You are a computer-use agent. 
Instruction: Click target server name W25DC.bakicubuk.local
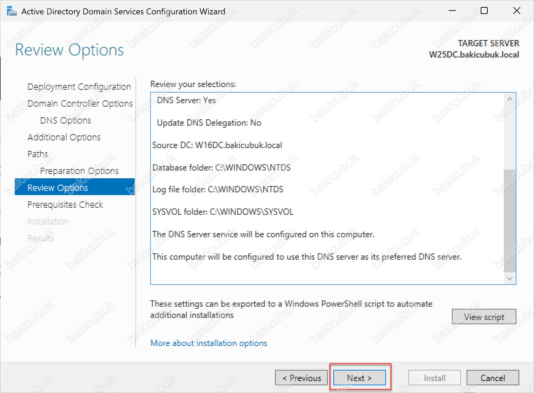474,55
